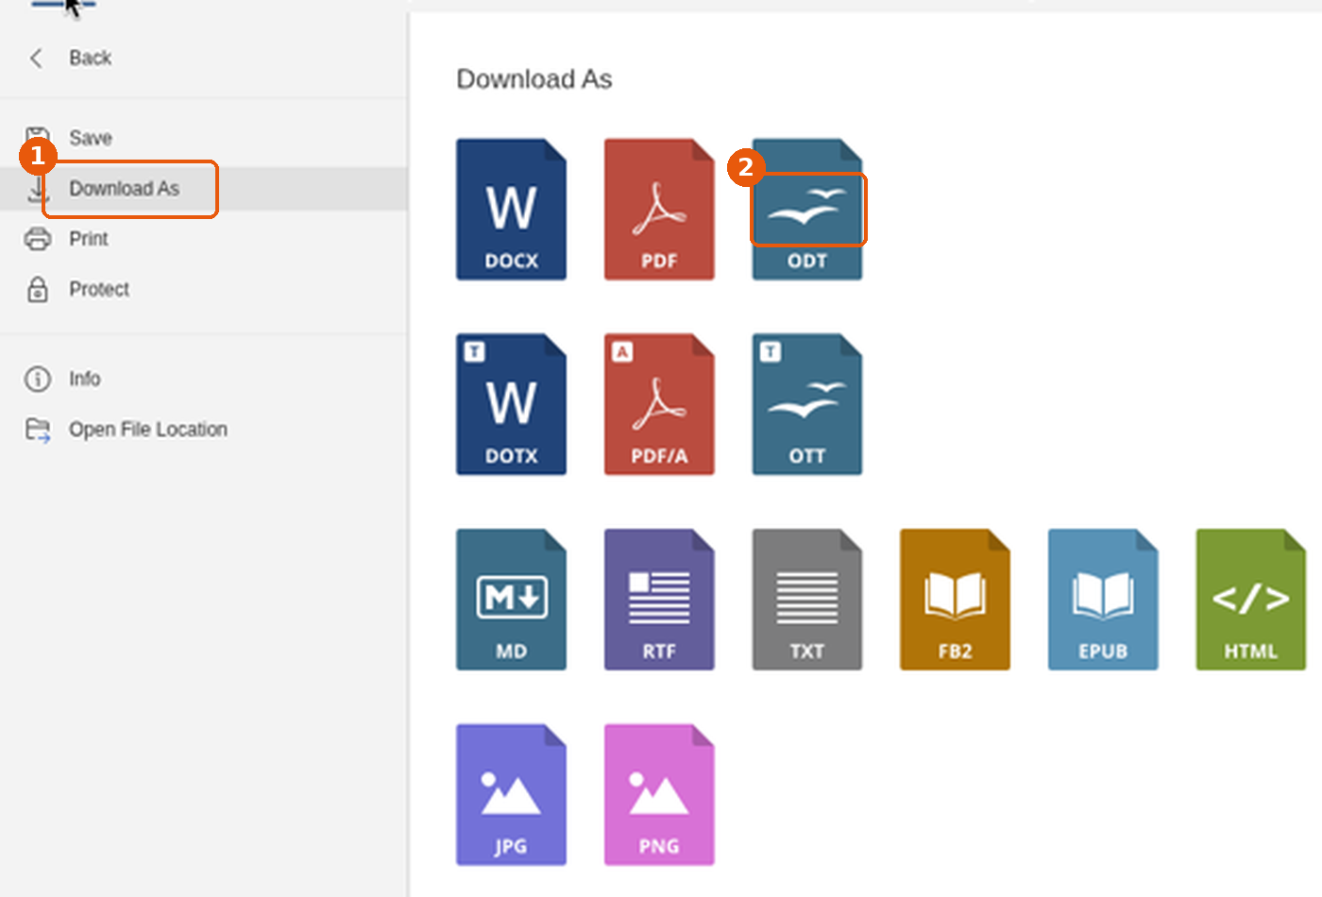Go back using the Back label
The width and height of the screenshot is (1322, 897).
pos(91,59)
